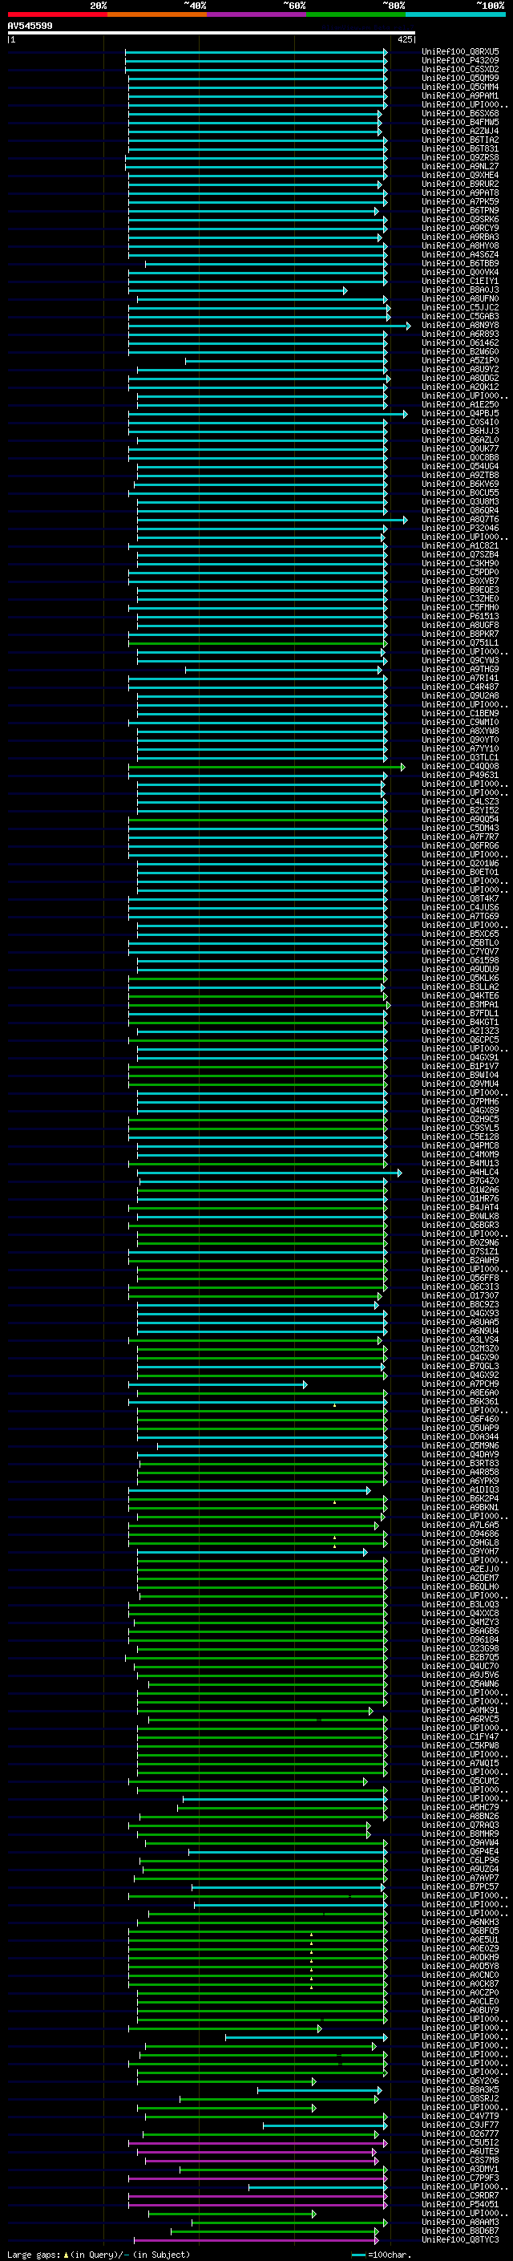Select hit label UniRef100_A7F7R7
Screen dimensions: 513x2261
(x=460, y=837)
